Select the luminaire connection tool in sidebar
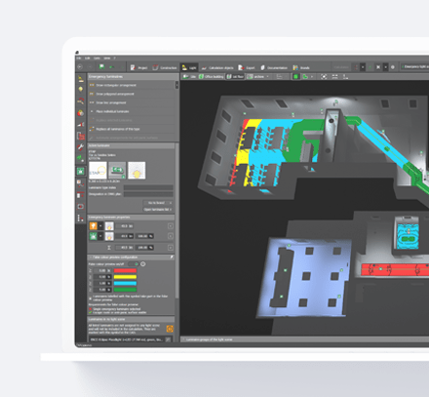The width and height of the screenshot is (429, 397). pos(80,101)
